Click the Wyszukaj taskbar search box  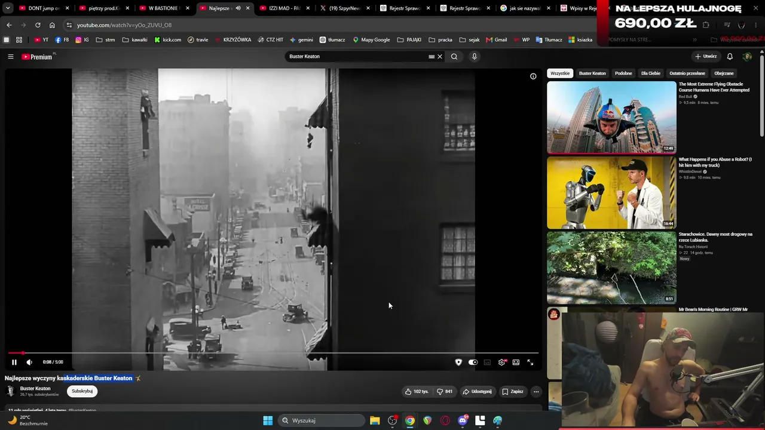click(320, 420)
